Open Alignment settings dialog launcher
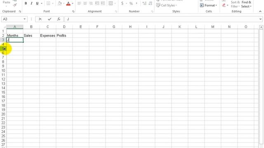This screenshot has width=264, height=148. [116, 12]
